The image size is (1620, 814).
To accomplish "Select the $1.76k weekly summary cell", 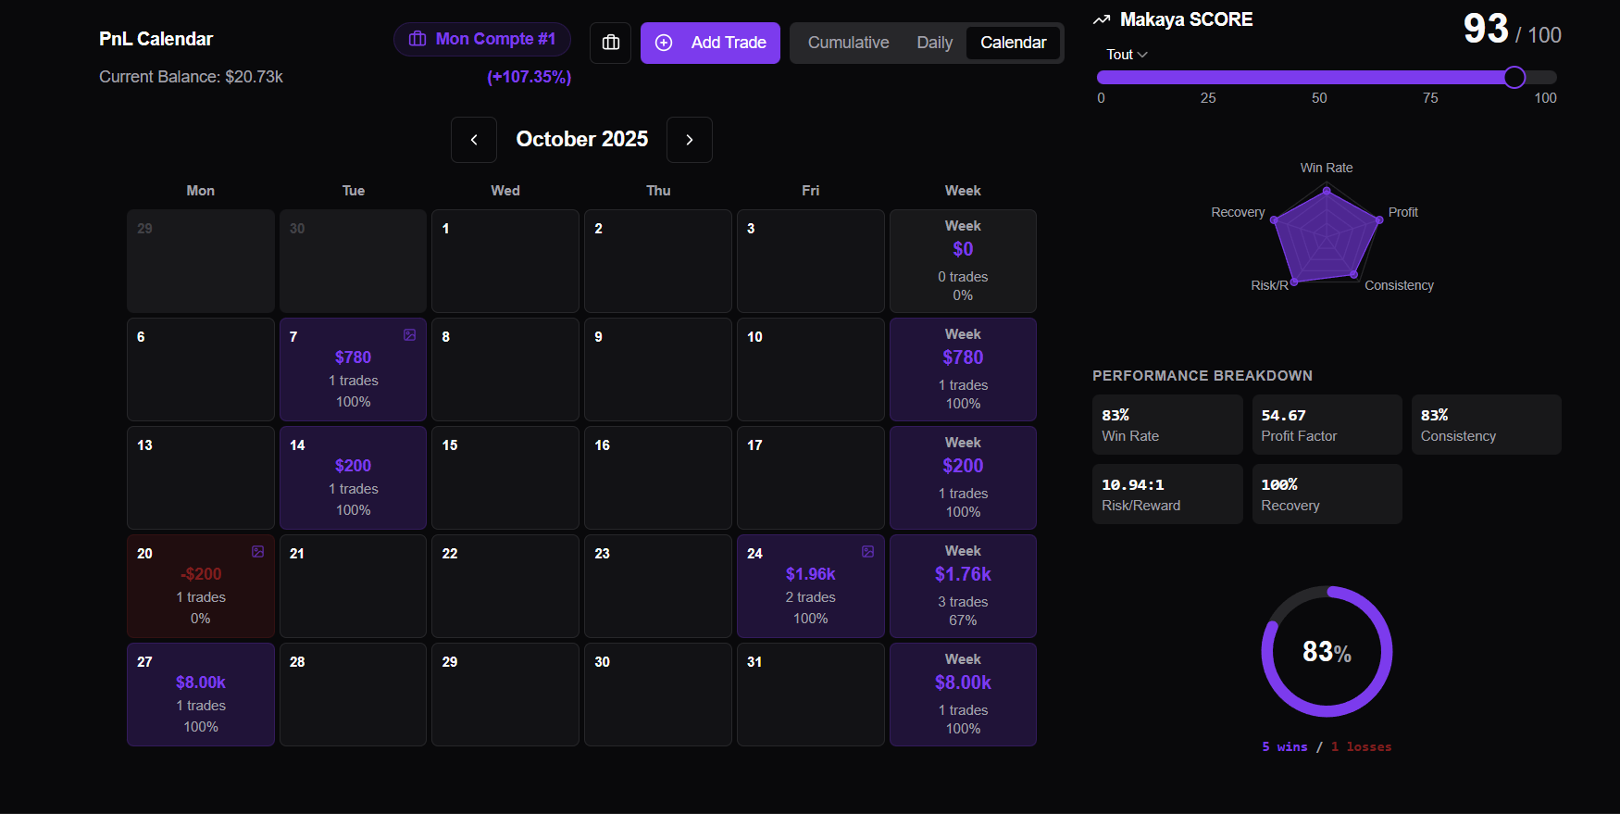I will tap(963, 586).
